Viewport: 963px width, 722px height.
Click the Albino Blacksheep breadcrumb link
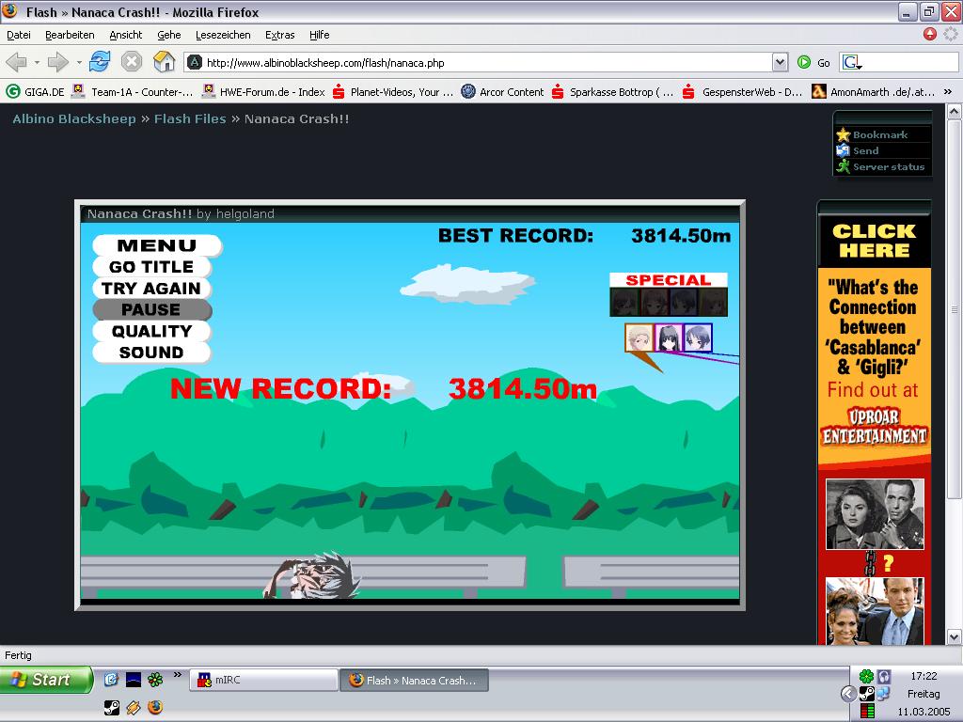click(73, 119)
